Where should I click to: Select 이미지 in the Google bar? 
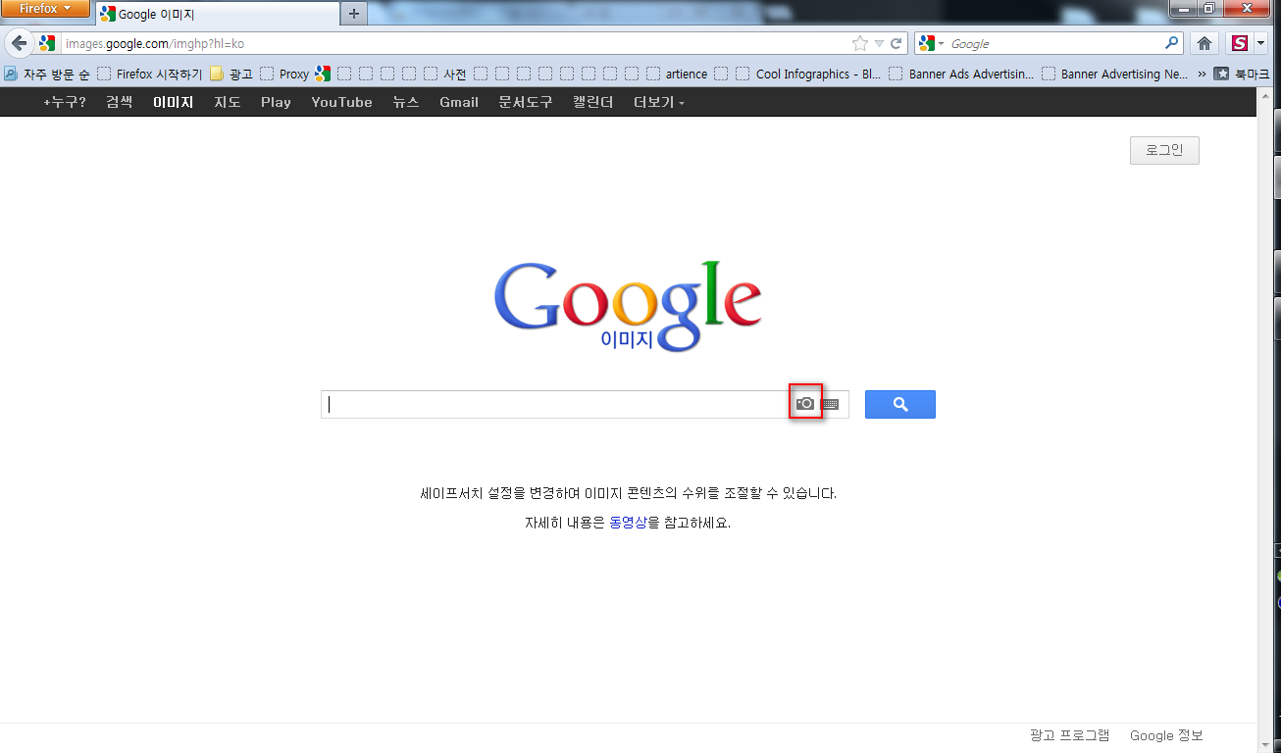[173, 102]
